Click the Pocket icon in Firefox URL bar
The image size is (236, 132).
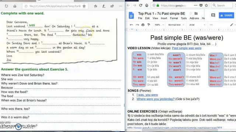click(x=201, y=5)
